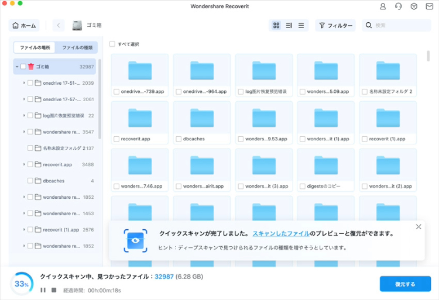Expand the log图片恢复预览错误 tree folder
Viewport: 439px width, 300px height.
(24, 115)
